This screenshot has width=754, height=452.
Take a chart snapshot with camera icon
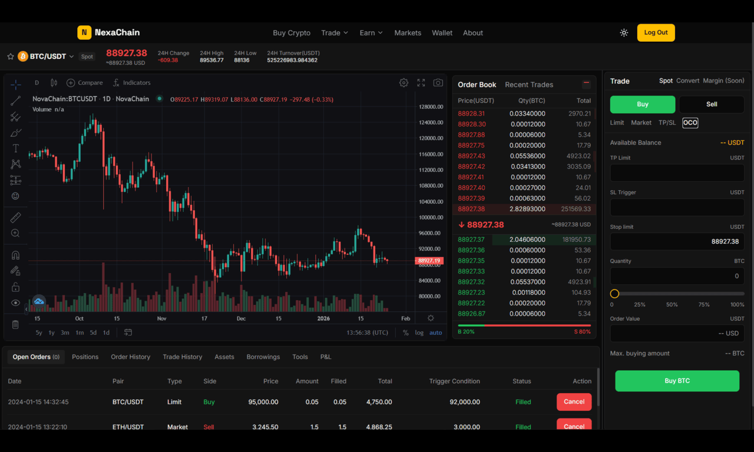click(438, 83)
